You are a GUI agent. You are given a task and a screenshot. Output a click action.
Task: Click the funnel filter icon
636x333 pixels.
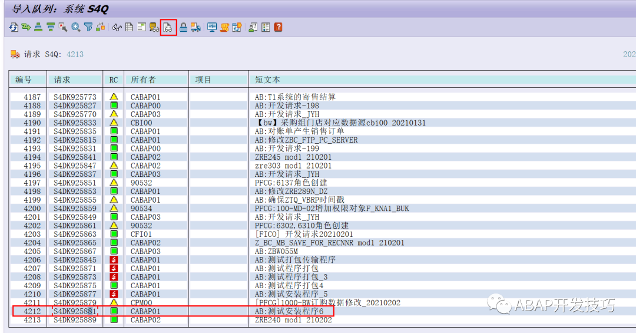88,27
